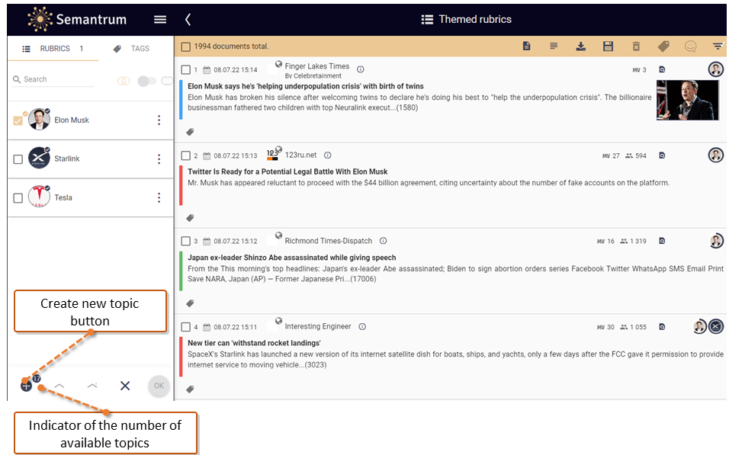
Task: Select the Starlink rubric name
Action: coord(67,159)
